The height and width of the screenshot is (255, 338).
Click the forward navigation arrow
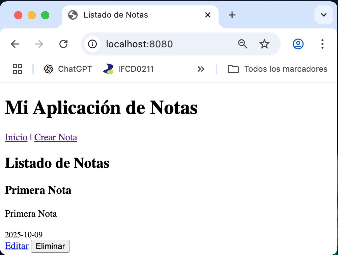pos(39,44)
